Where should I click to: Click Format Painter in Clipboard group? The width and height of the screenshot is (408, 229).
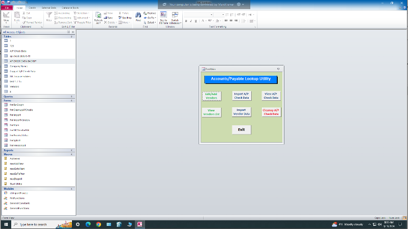(x=32, y=22)
